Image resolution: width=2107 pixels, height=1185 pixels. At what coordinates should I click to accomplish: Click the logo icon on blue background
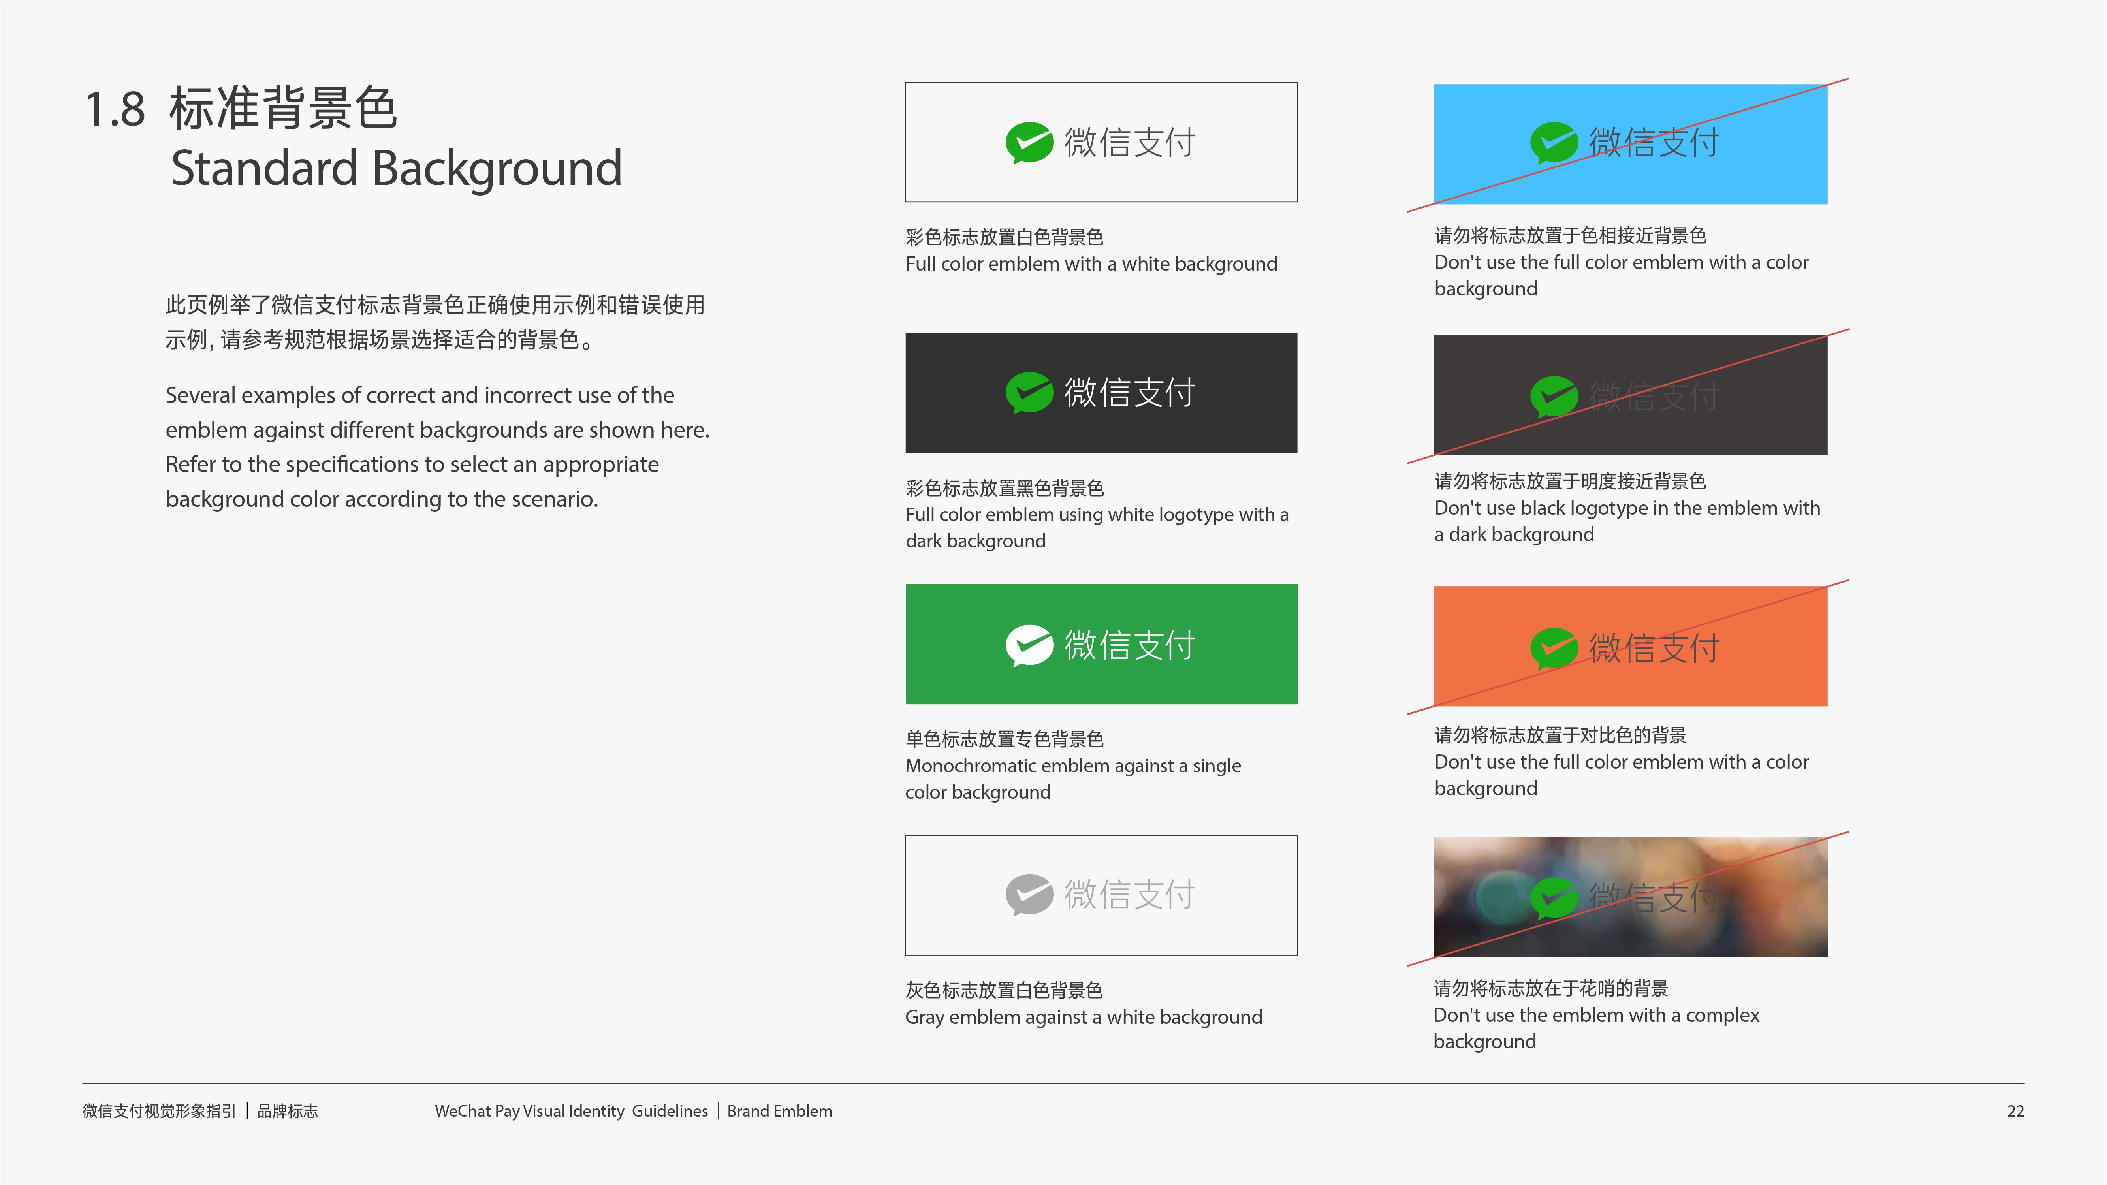coord(1553,142)
